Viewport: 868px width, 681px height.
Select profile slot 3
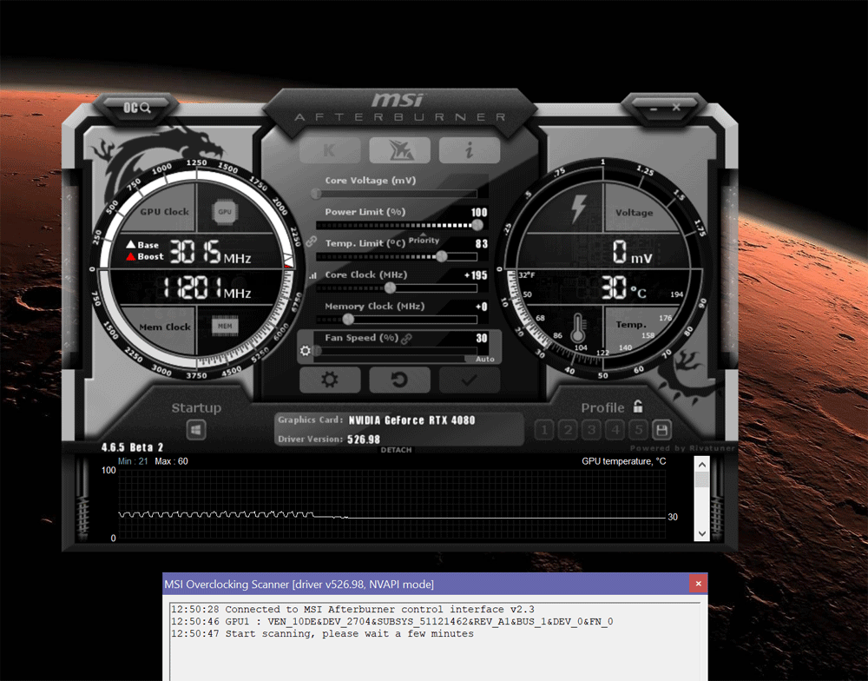tap(592, 429)
